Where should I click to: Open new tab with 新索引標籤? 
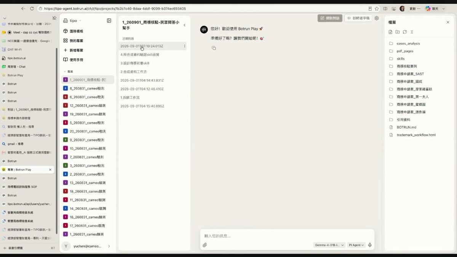(x=16, y=248)
